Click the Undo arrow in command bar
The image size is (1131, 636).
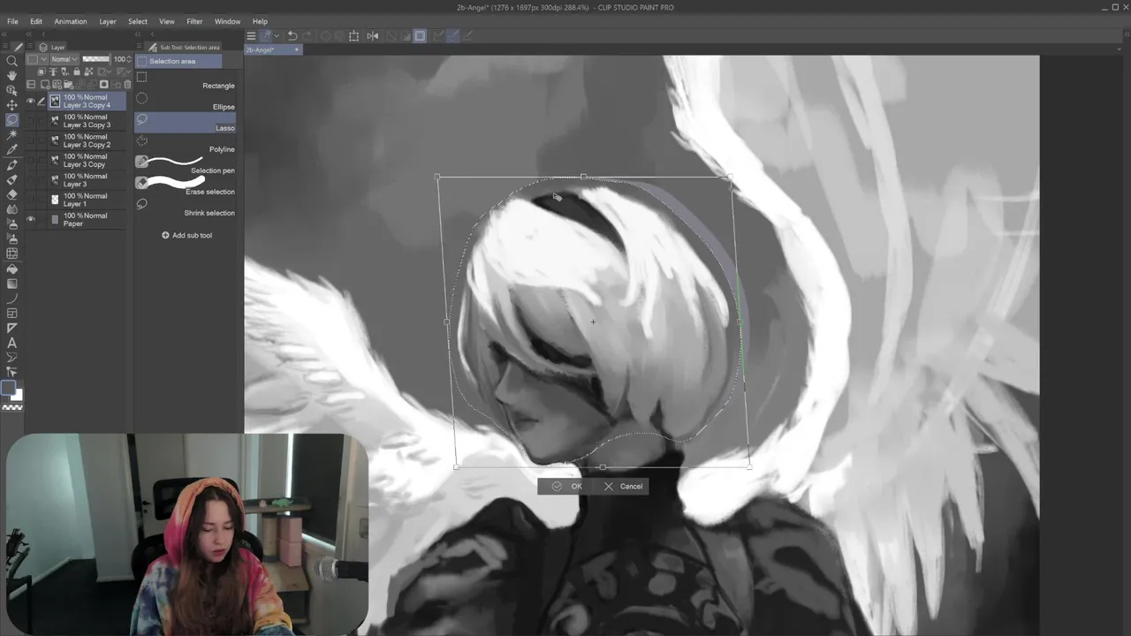pos(292,36)
